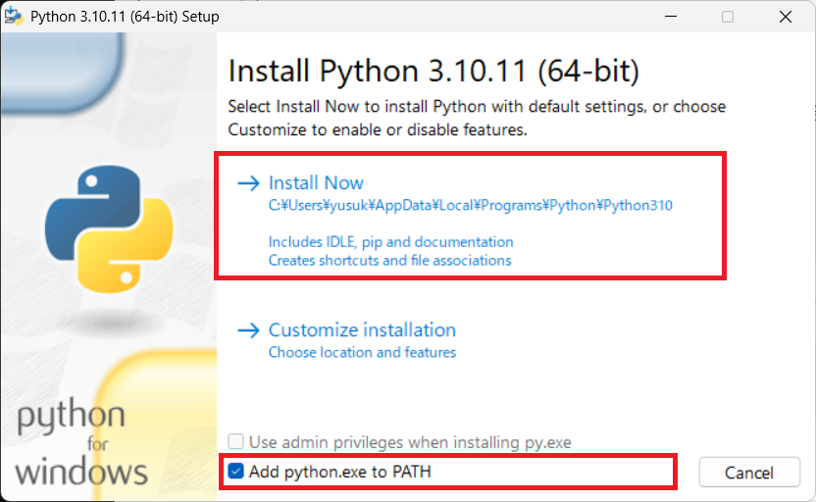The width and height of the screenshot is (816, 502).
Task: Close the Python Setup window
Action: tap(786, 17)
